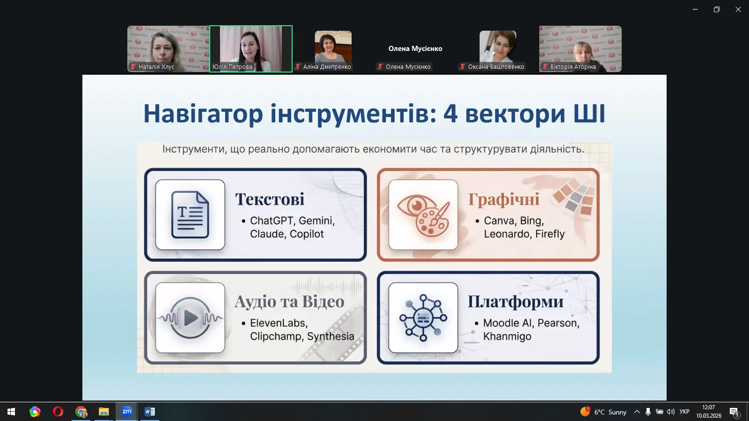Click the 'Платформи' heading
Viewport: 749px width, 421px height.
click(x=515, y=302)
